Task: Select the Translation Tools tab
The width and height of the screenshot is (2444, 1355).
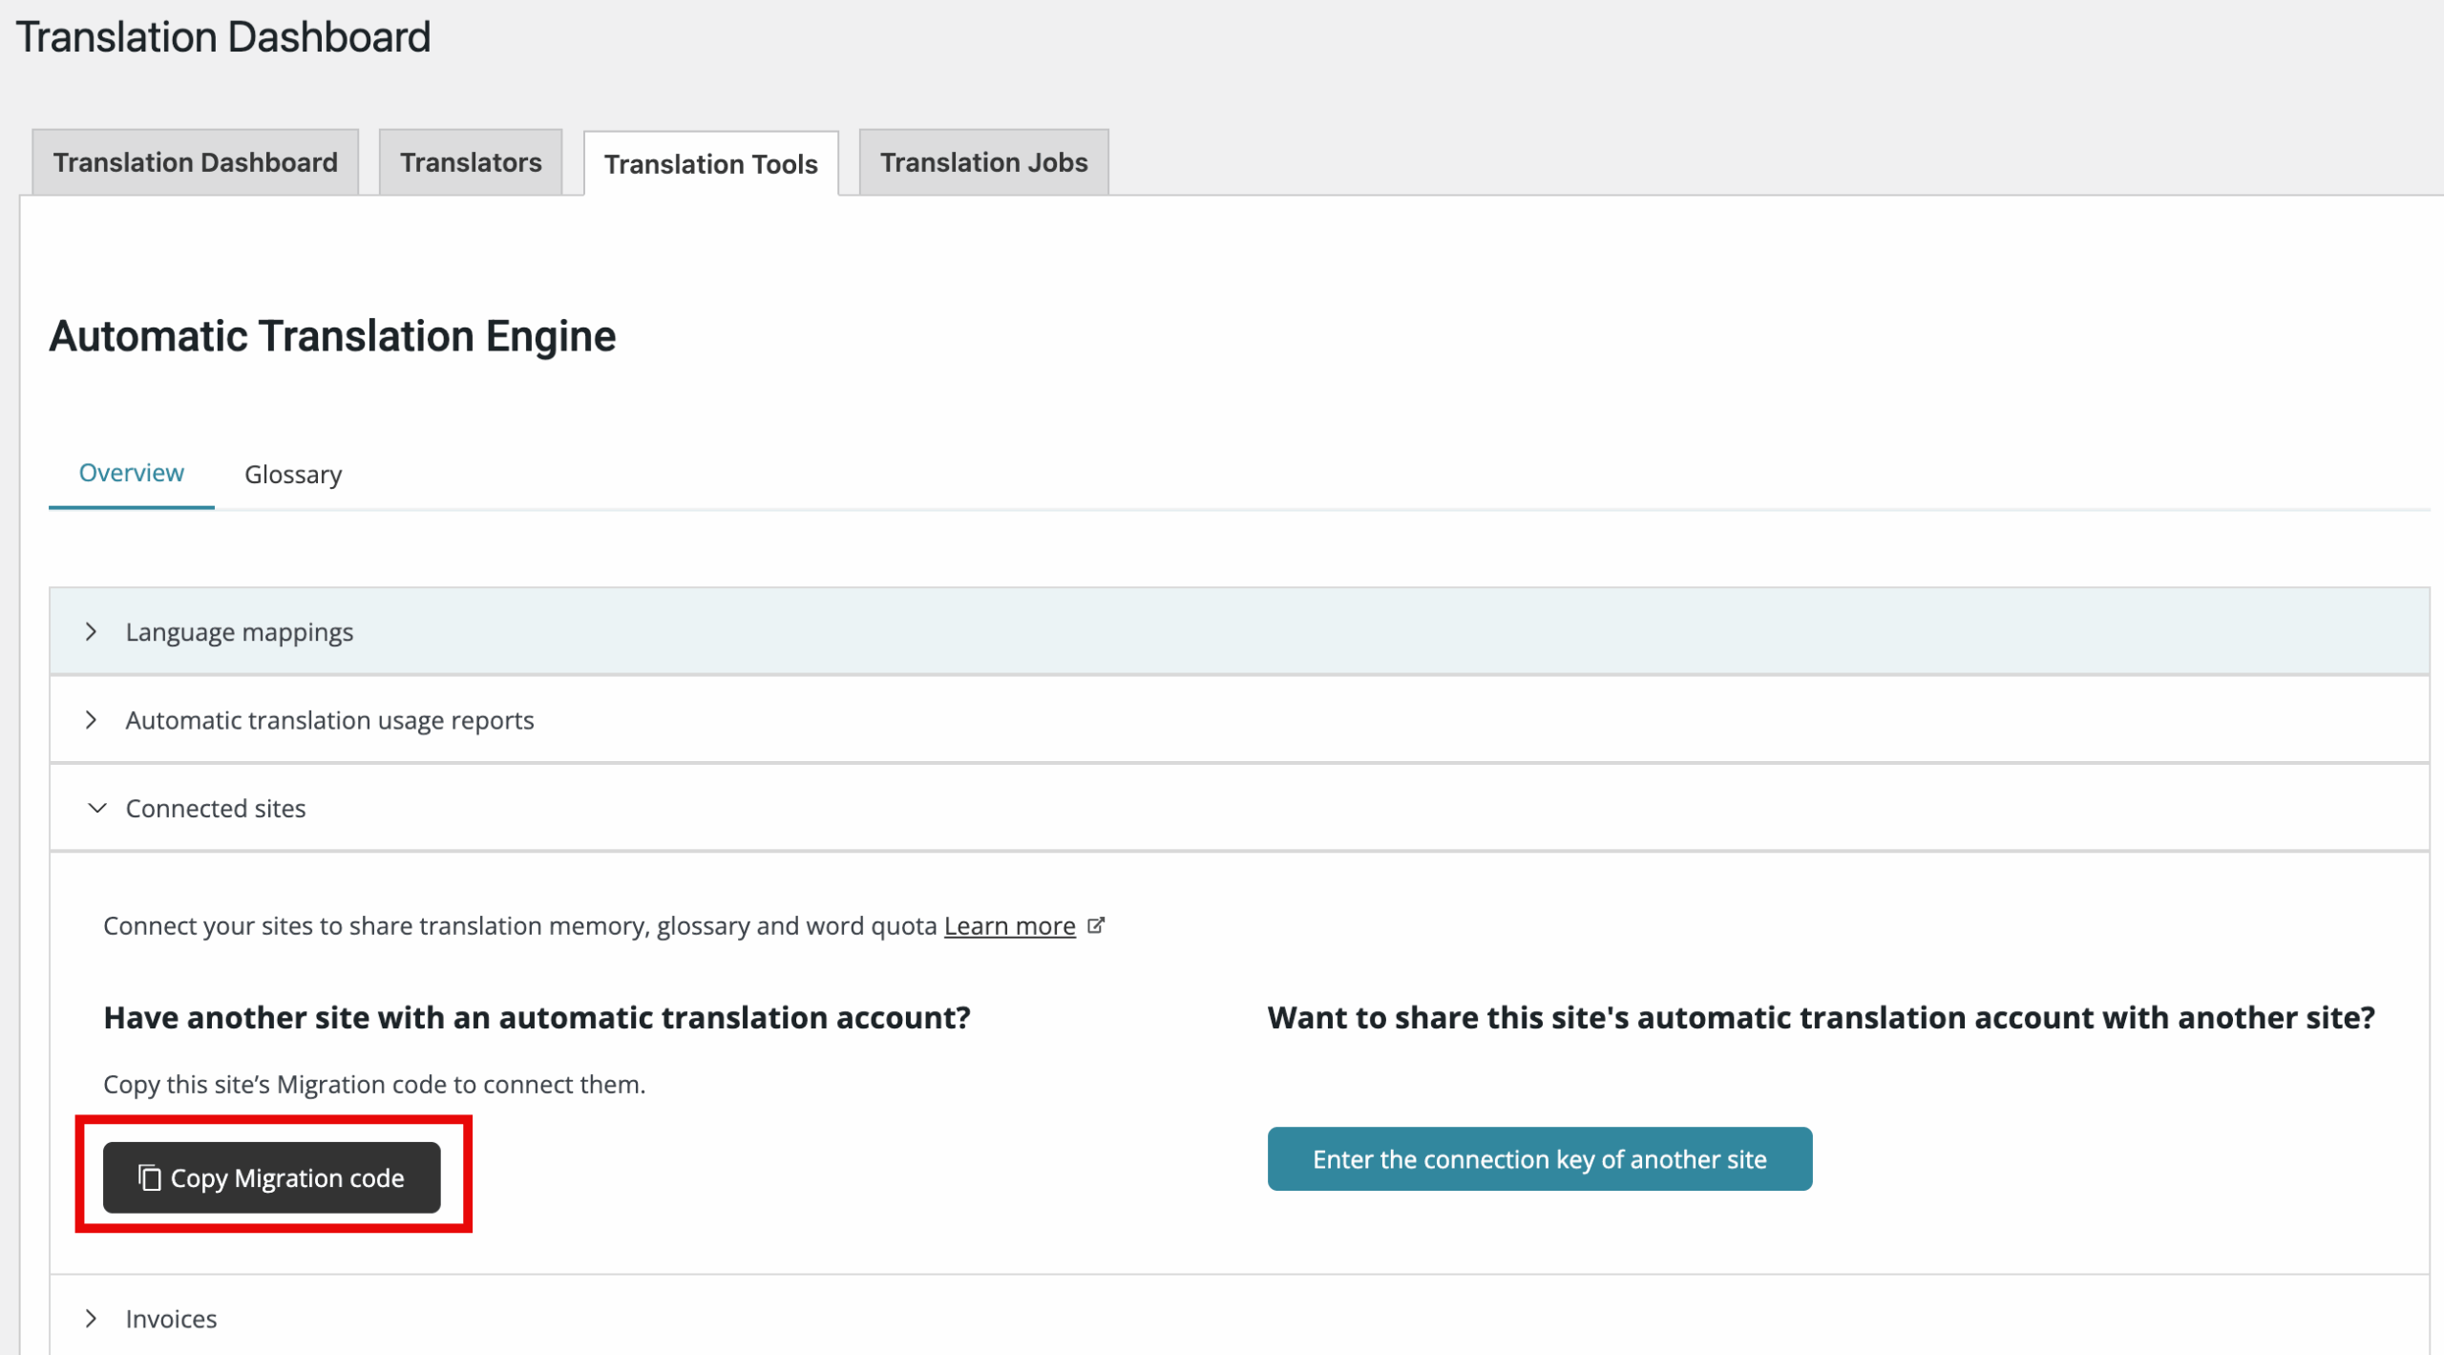Action: coord(710,164)
